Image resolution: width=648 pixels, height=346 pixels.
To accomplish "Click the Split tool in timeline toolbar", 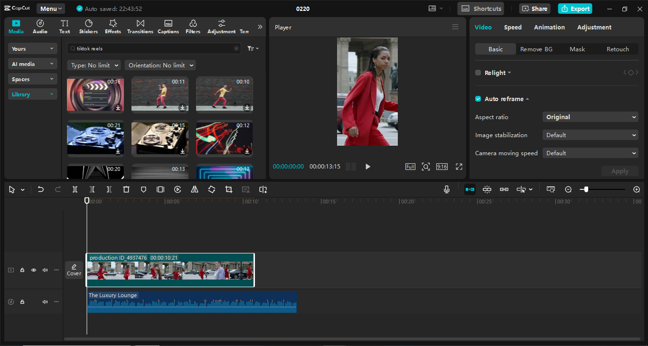I will 75,189.
